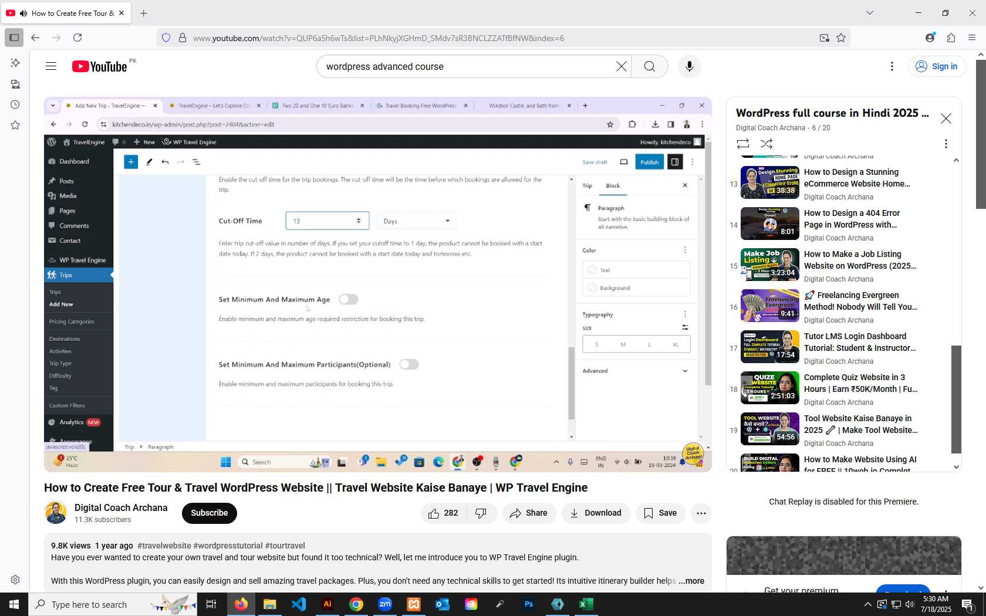Screen dimensions: 986x616
Task: Save the video to a playlist
Action: click(x=660, y=513)
